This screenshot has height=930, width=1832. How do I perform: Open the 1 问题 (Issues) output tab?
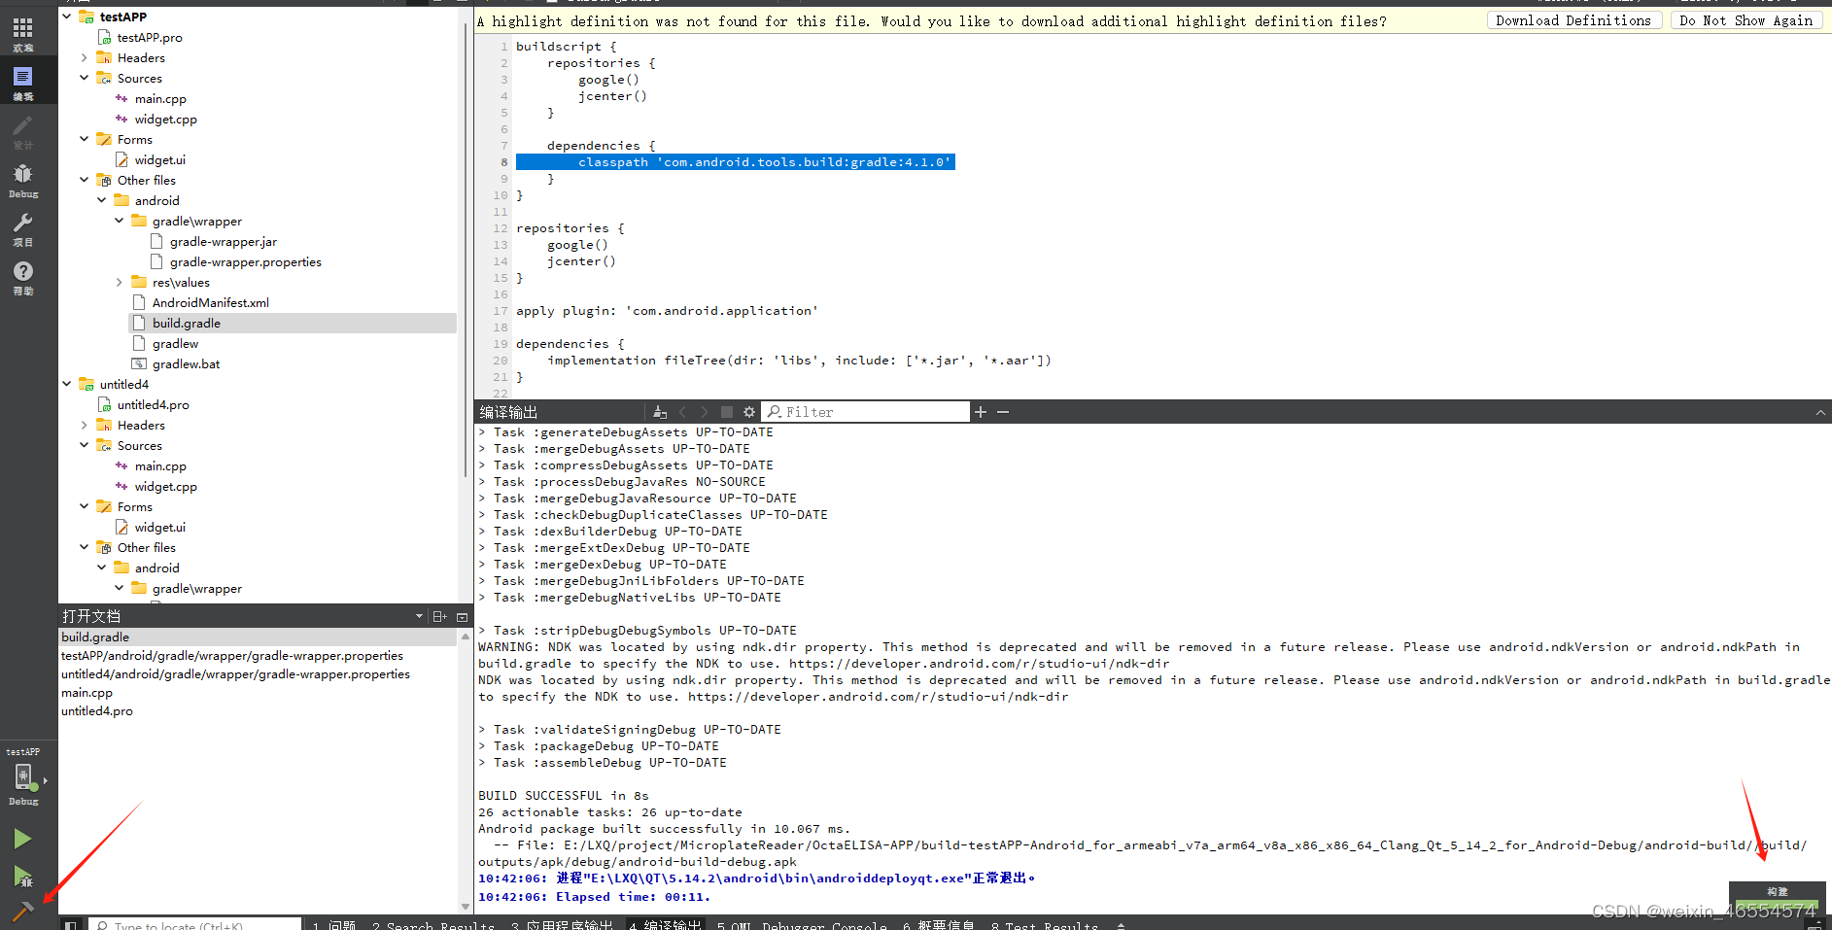pyautogui.click(x=334, y=925)
